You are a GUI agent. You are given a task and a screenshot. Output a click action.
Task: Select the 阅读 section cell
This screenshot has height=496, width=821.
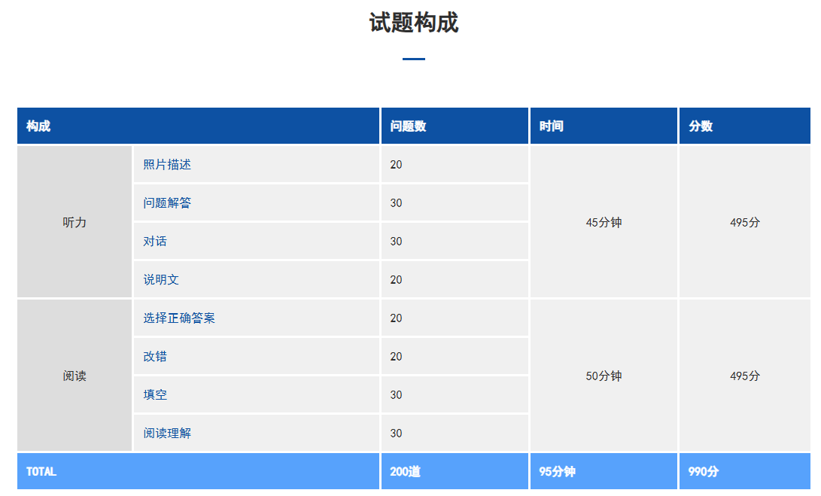(x=74, y=376)
